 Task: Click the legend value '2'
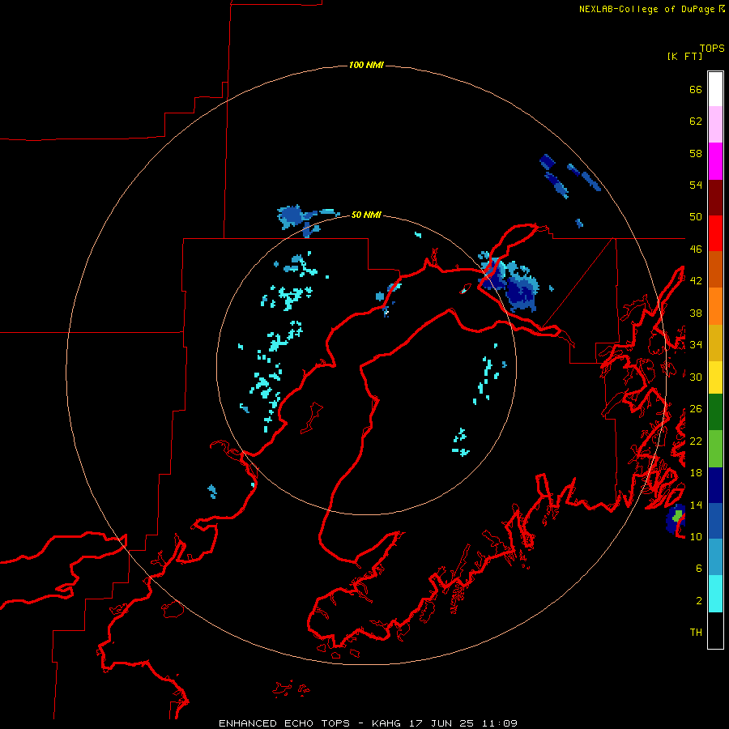point(699,601)
